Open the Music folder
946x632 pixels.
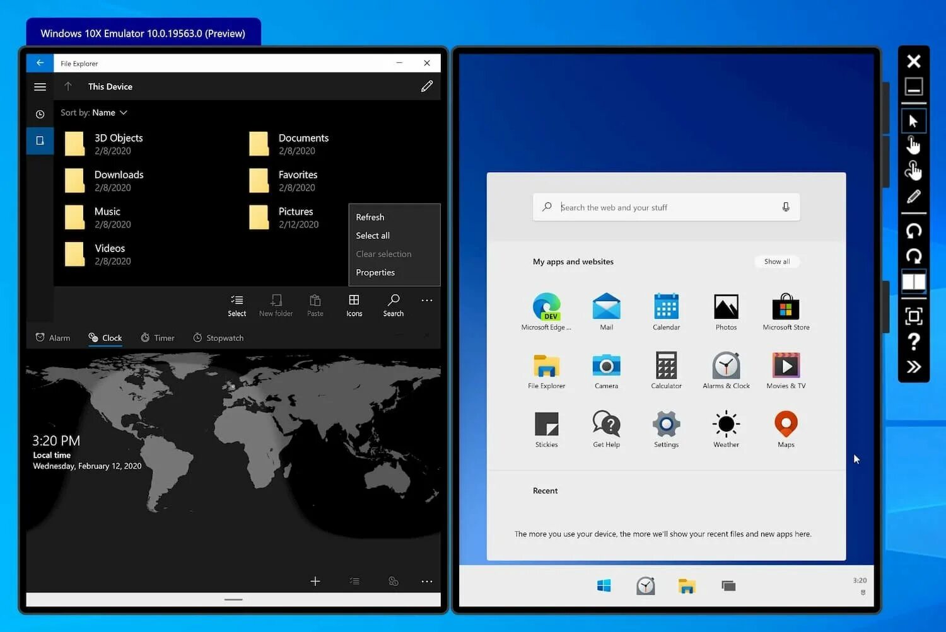[x=98, y=217]
